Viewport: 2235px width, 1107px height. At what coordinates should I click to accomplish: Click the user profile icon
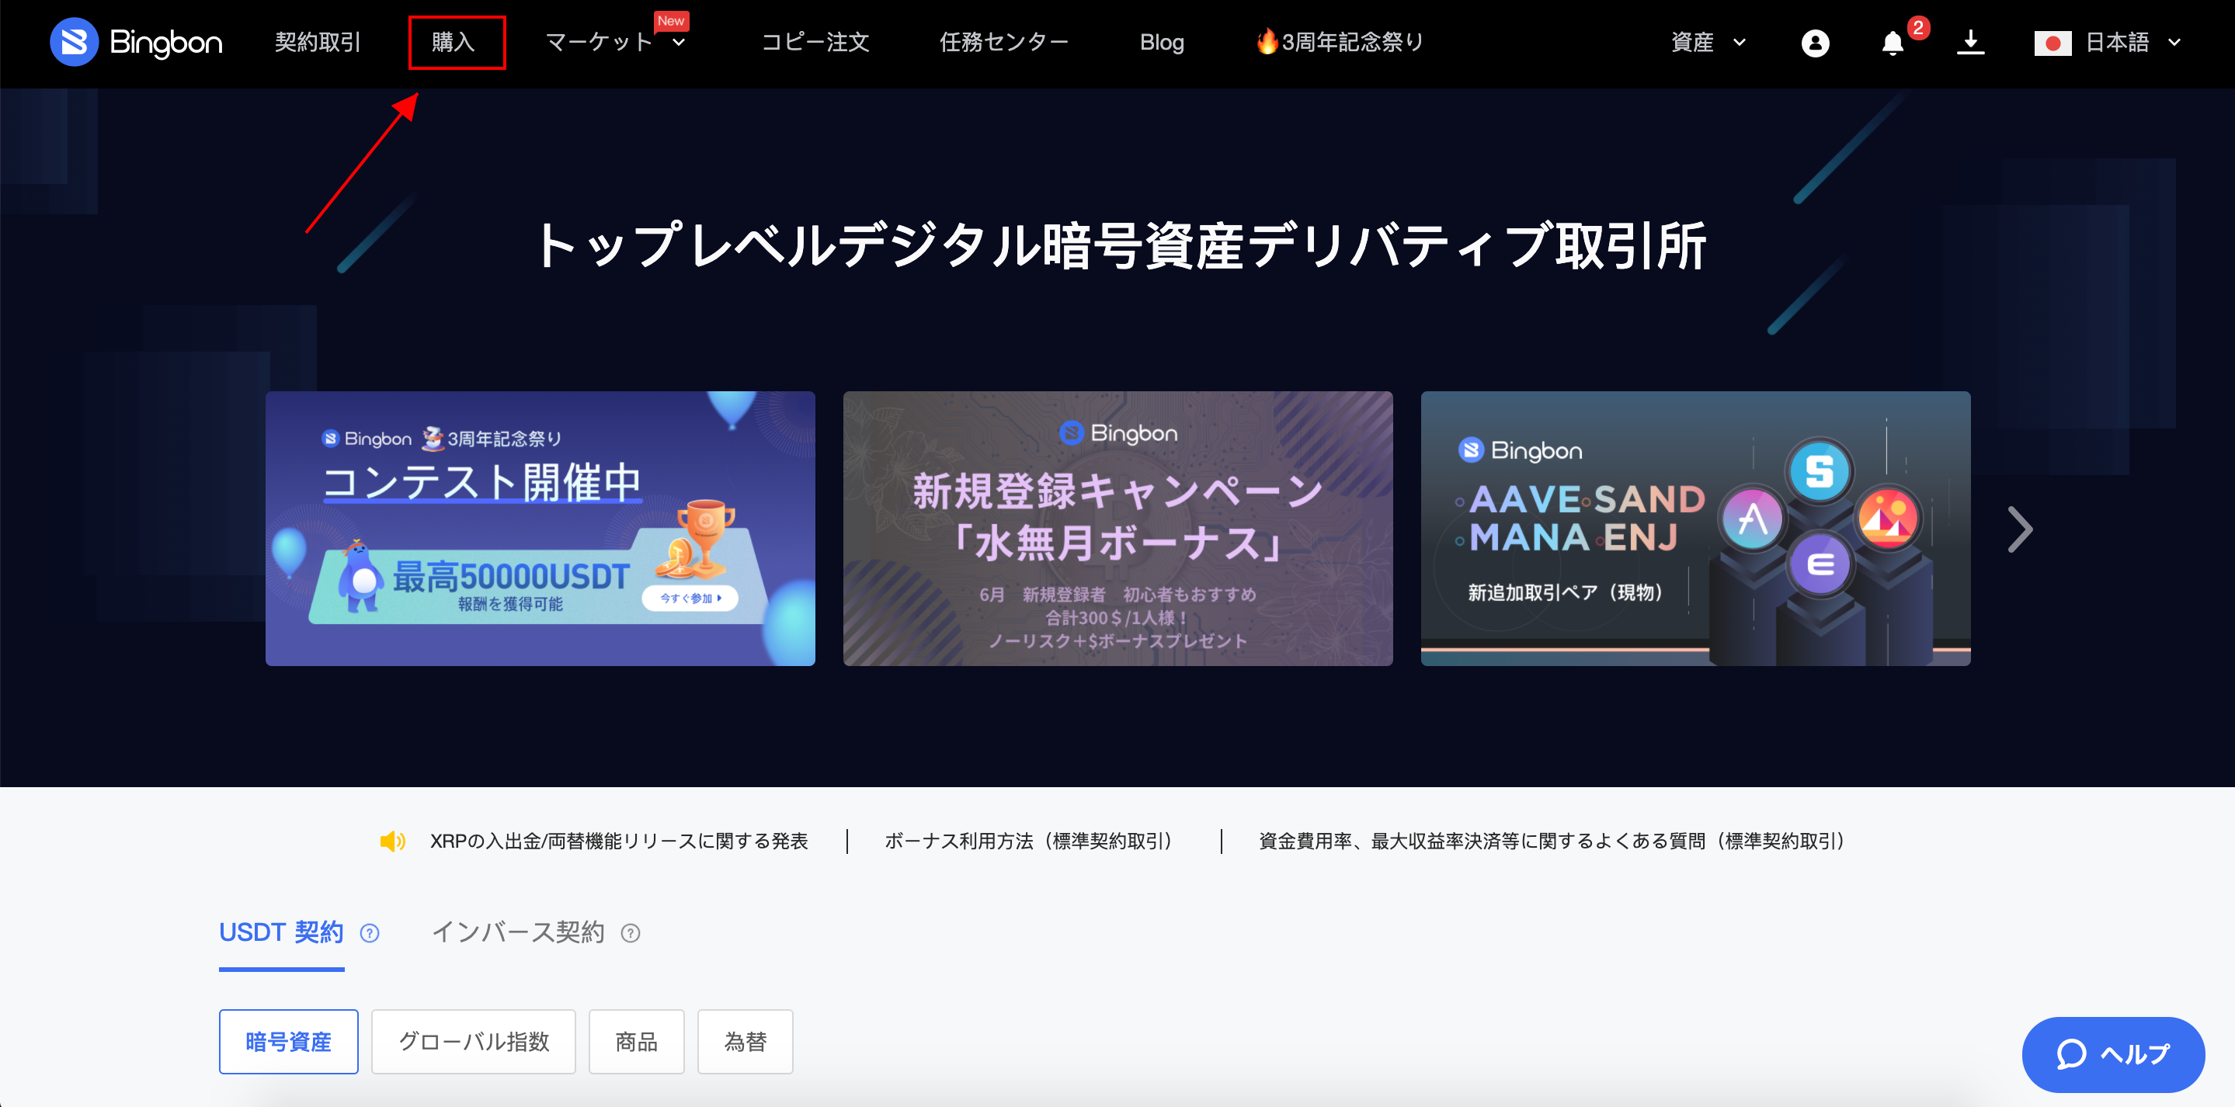1816,43
